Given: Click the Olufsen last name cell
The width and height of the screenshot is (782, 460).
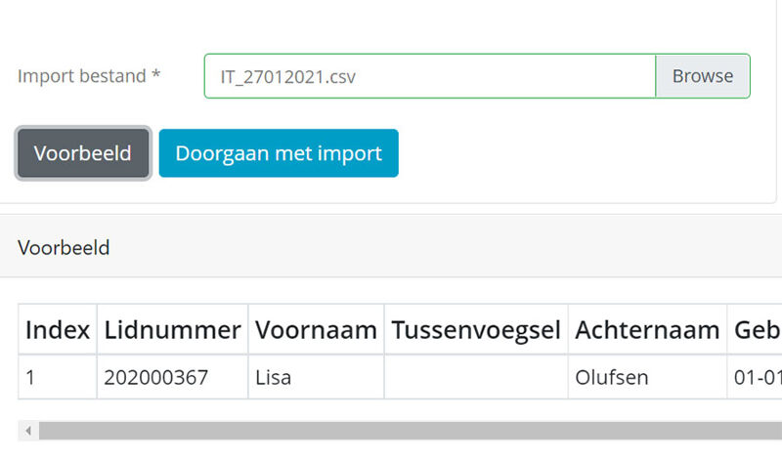Looking at the screenshot, I should [x=647, y=377].
